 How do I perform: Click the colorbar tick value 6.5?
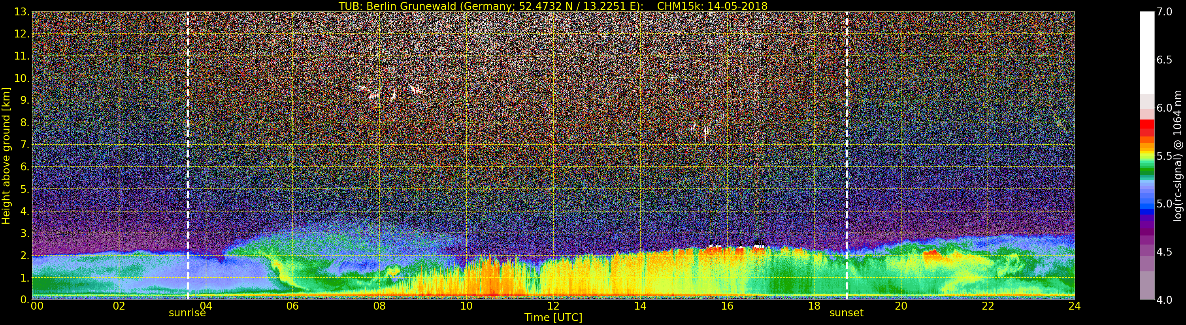1164,60
